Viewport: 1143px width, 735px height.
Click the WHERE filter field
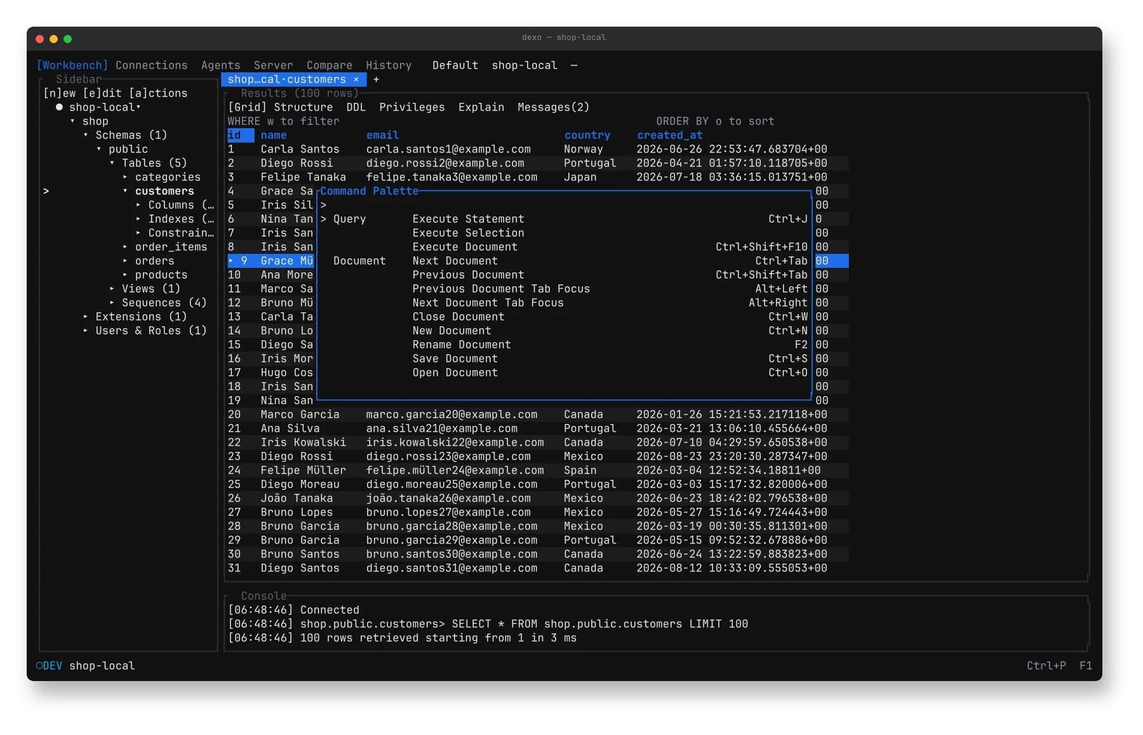(x=283, y=121)
